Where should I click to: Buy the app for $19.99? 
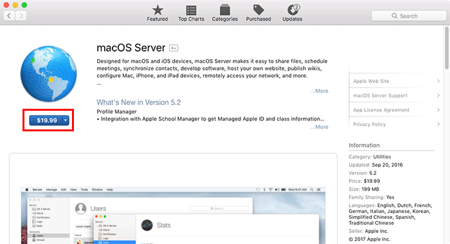pos(46,120)
